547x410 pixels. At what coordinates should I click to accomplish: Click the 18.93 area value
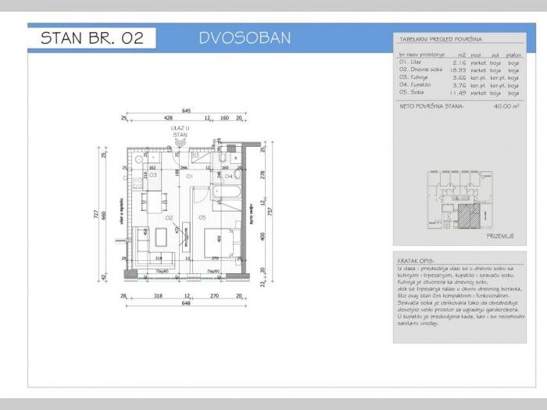pyautogui.click(x=458, y=70)
